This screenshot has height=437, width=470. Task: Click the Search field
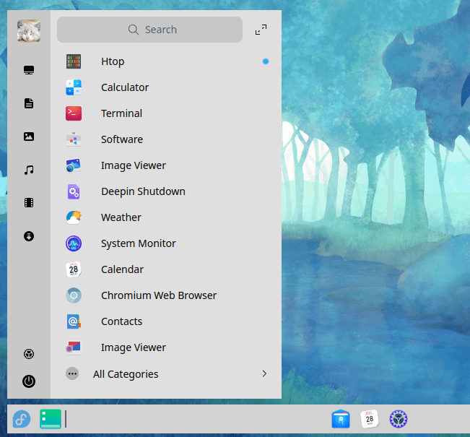(149, 30)
